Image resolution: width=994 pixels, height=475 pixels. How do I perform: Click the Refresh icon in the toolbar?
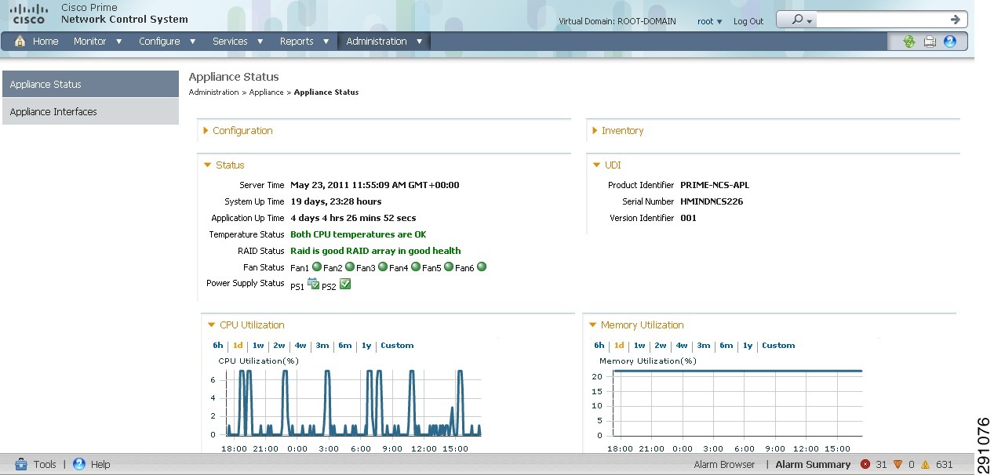tap(908, 41)
